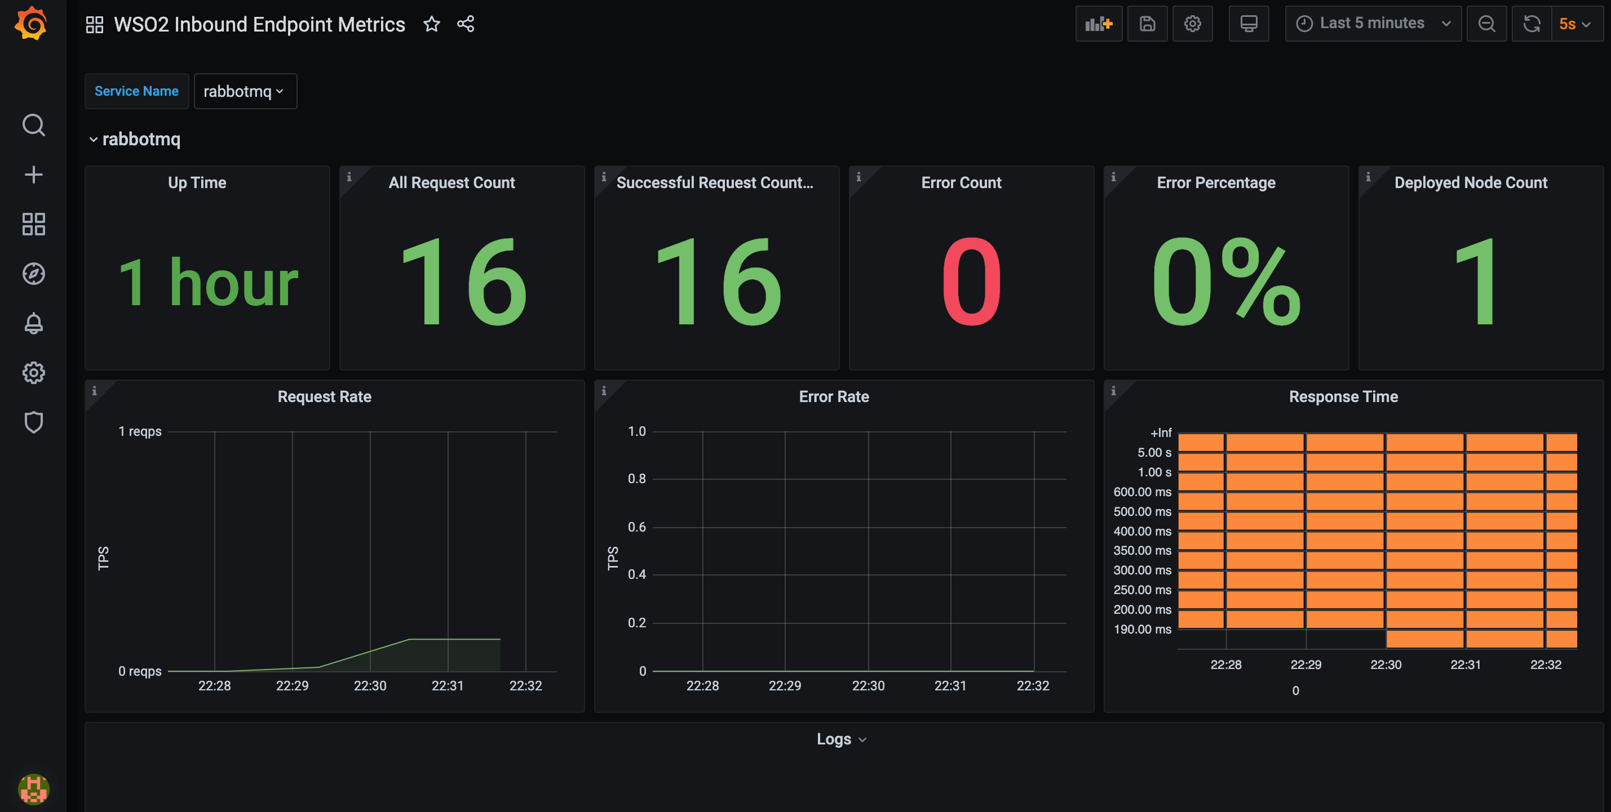Click the Create plus icon in sidebar
The image size is (1611, 812).
click(x=33, y=174)
